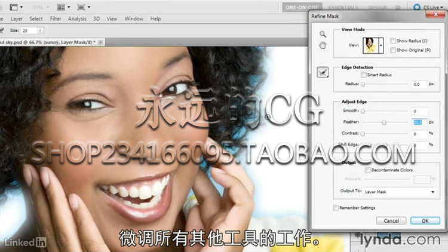The image size is (448, 252).
Task: Click the Feather slider handle
Action: click(x=384, y=122)
